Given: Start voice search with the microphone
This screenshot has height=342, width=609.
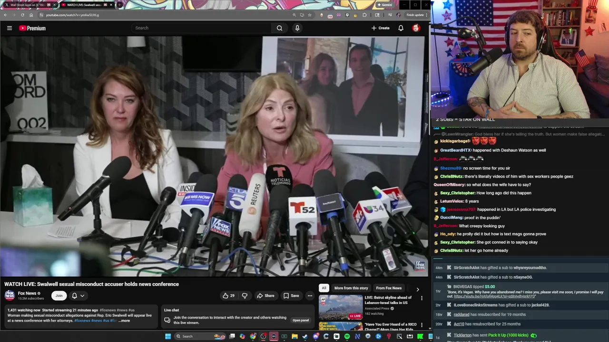Looking at the screenshot, I should pyautogui.click(x=297, y=28).
